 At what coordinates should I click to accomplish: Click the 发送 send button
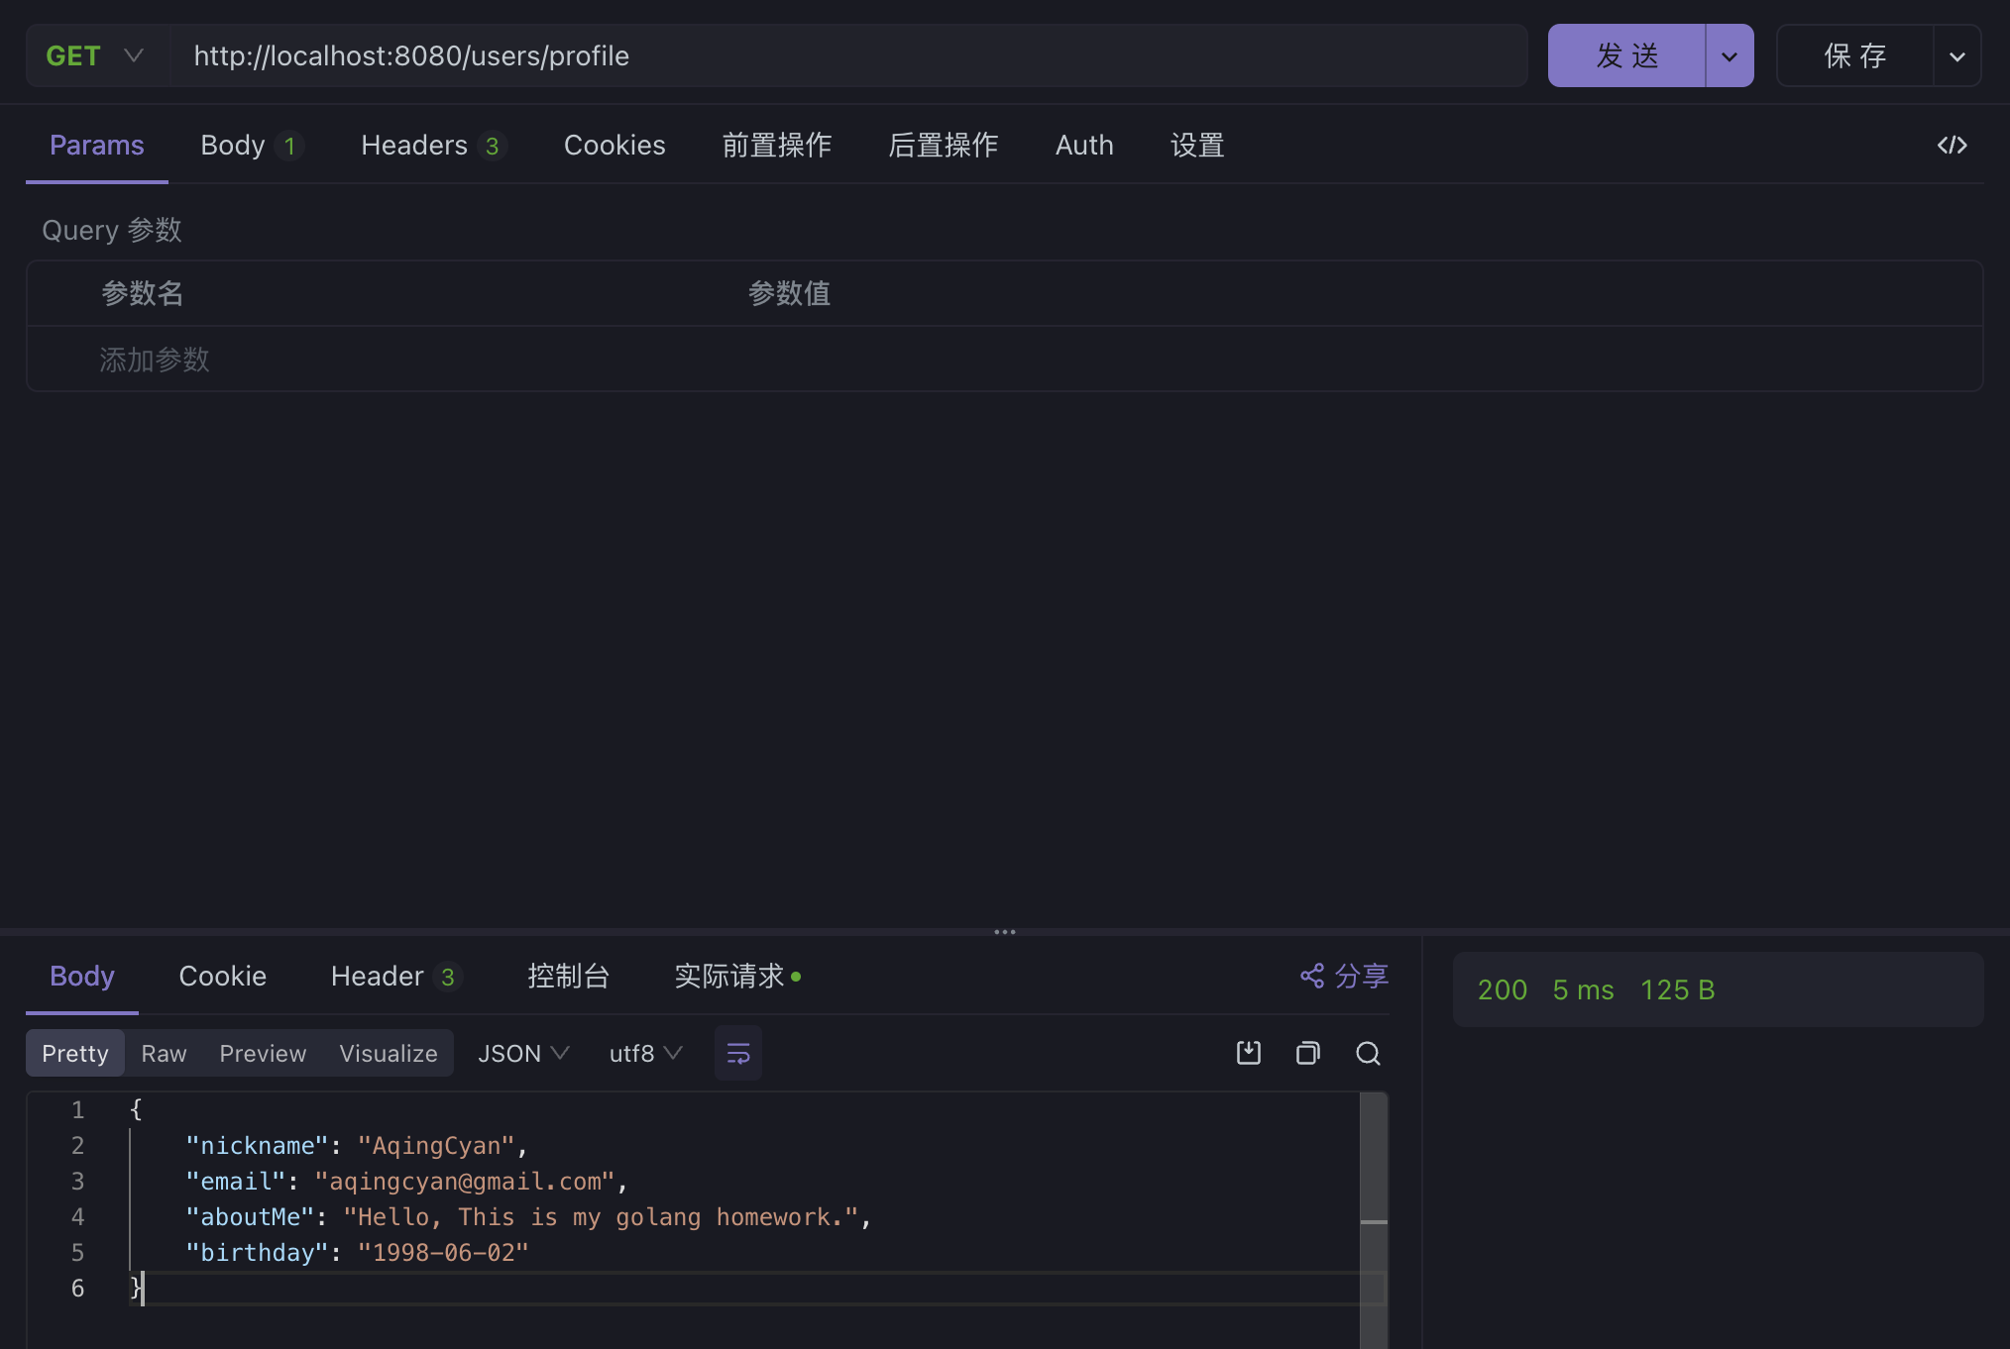click(x=1626, y=56)
